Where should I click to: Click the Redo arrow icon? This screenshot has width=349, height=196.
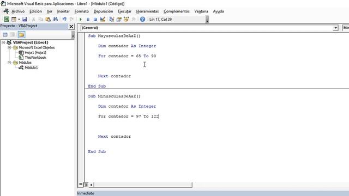point(71,20)
